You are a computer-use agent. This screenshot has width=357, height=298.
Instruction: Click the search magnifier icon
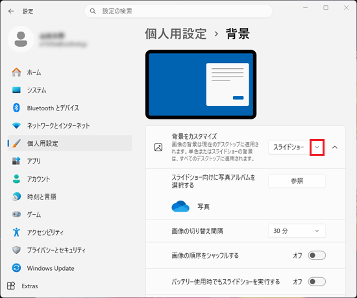[x=93, y=11]
